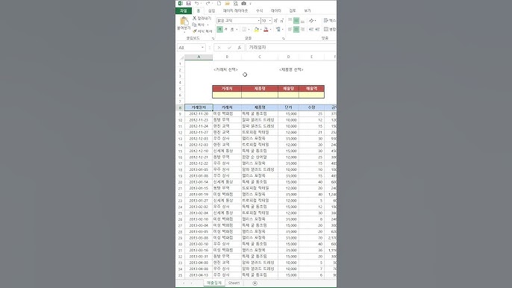The width and height of the screenshot is (512, 288).
Task: Click the increase indent icon
Action: 317,29
